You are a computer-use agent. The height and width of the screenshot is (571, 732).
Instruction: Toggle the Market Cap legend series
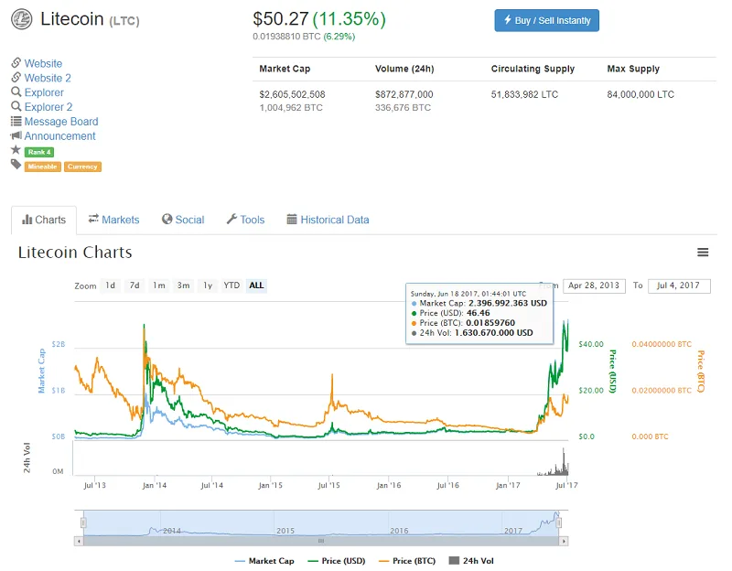pos(264,561)
